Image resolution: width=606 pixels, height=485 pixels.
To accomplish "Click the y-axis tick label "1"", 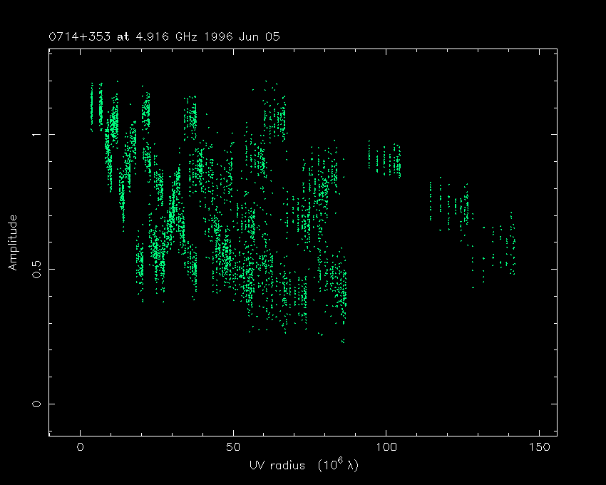I will tap(34, 135).
